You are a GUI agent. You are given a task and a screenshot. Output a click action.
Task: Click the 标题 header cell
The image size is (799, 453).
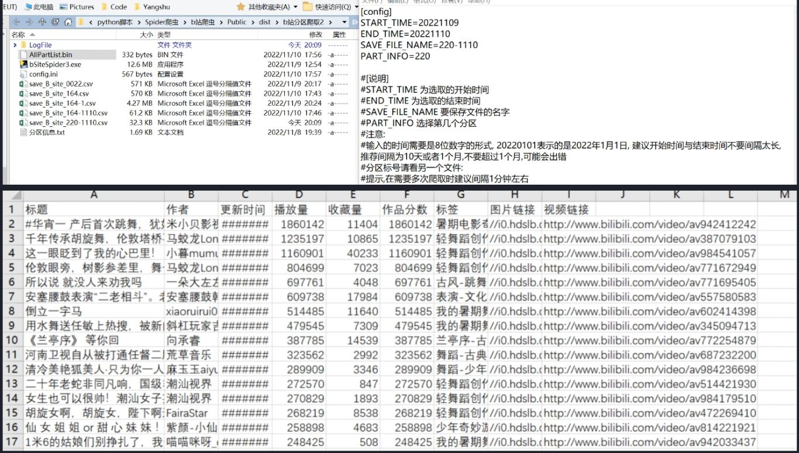tap(94, 209)
